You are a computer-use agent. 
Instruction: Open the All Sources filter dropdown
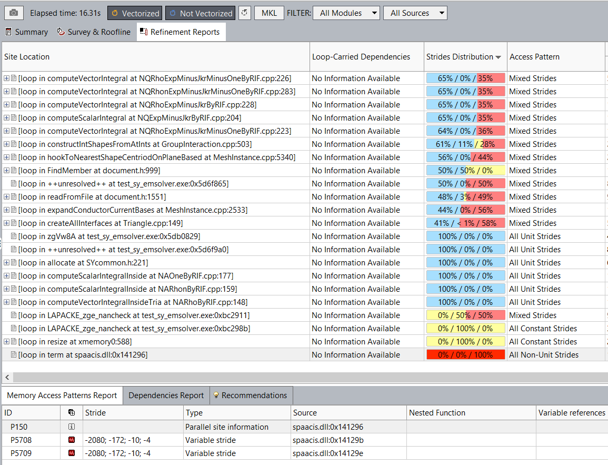[x=415, y=13]
